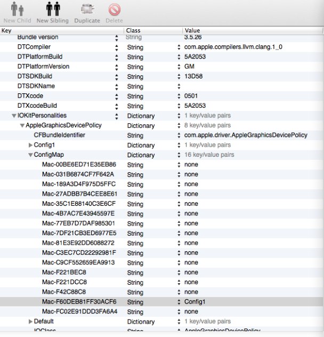The width and height of the screenshot is (324, 337).
Task: Click the GM value of DTPlatformVersion
Action: pyautogui.click(x=189, y=67)
